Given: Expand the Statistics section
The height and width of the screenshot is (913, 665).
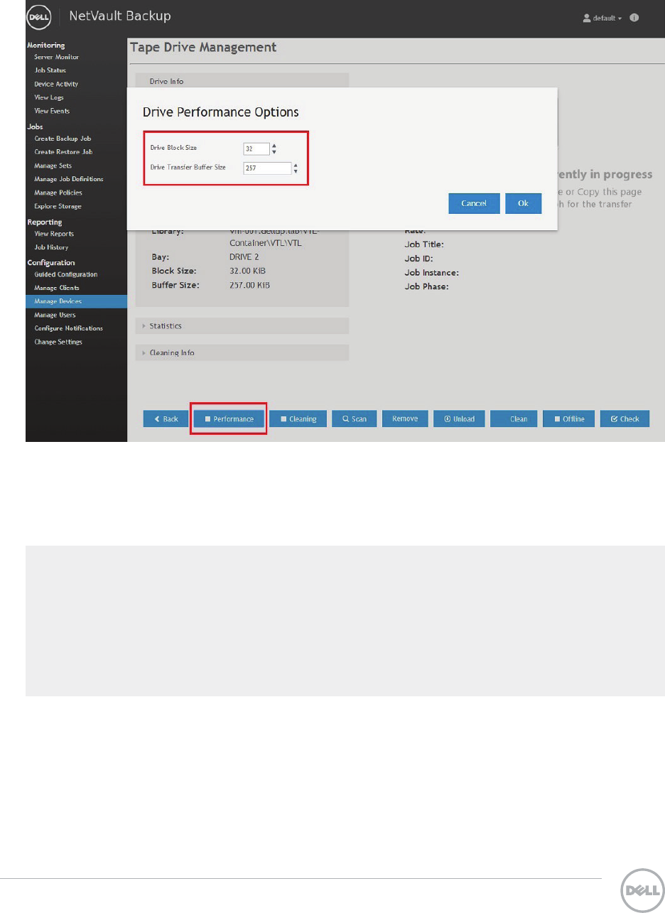Looking at the screenshot, I should coord(242,325).
